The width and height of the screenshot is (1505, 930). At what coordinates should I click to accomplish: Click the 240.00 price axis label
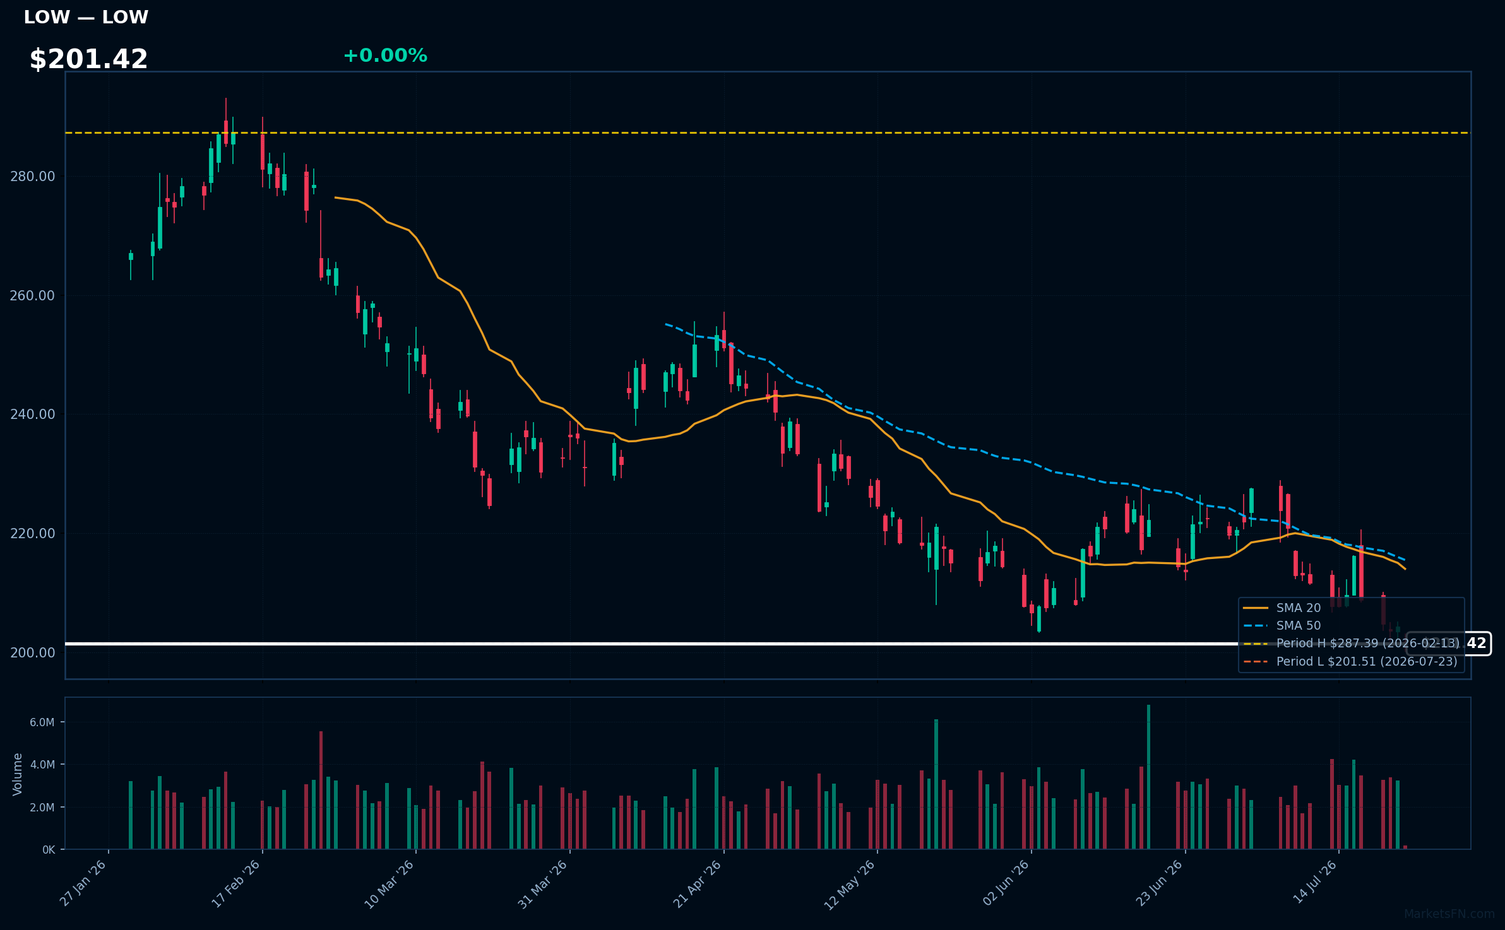pyautogui.click(x=32, y=415)
